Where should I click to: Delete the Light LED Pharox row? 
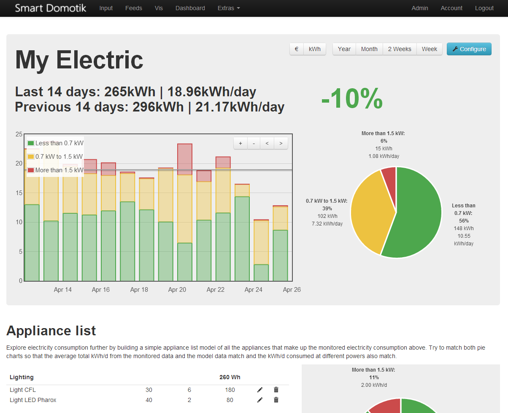pyautogui.click(x=276, y=400)
